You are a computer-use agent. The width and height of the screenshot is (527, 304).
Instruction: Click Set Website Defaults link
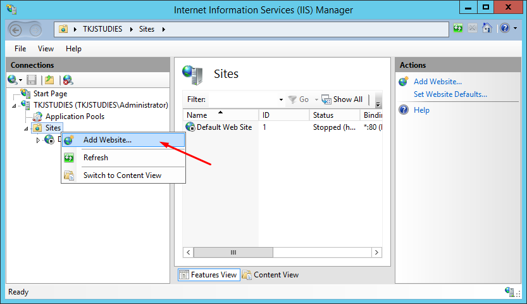click(x=450, y=94)
